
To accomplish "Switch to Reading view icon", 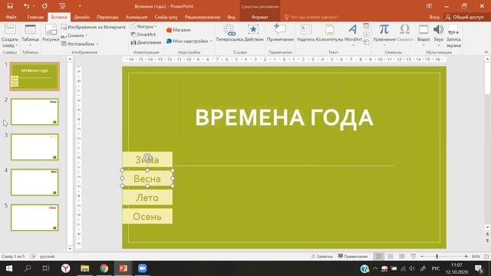I will (x=402, y=256).
